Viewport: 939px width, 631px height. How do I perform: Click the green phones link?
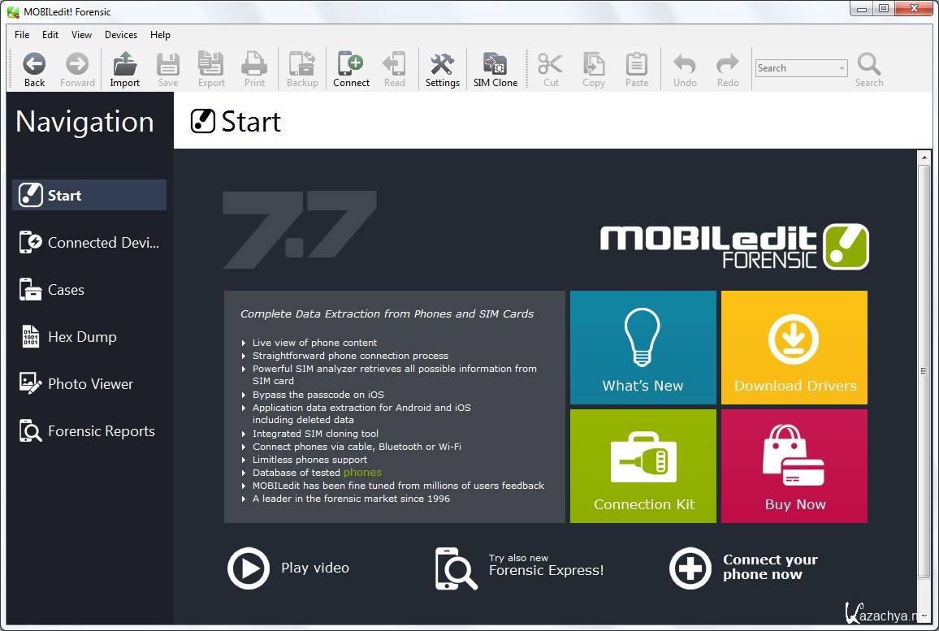coord(362,473)
